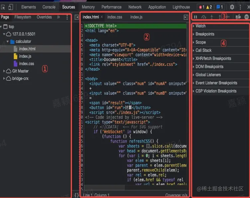This screenshot has width=250, height=198.
Task: Click the link rel="stylesheet" code line
Action: (133, 64)
